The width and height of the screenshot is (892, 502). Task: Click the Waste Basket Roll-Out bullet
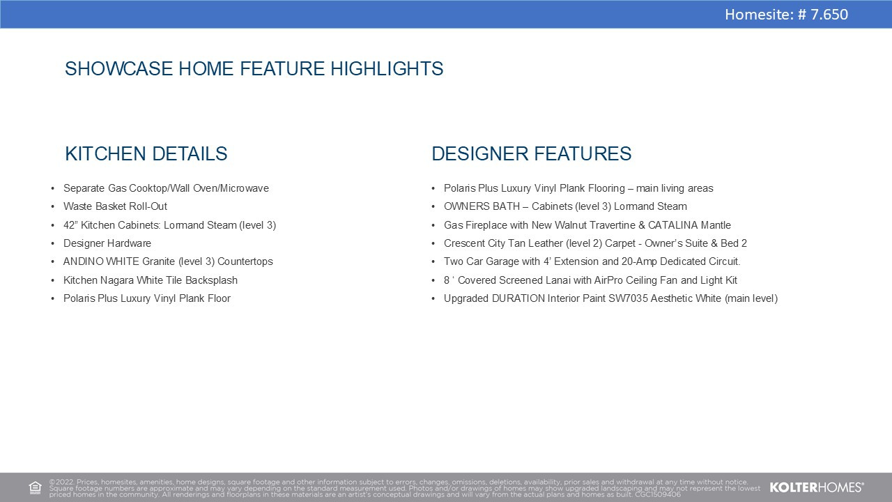115,206
